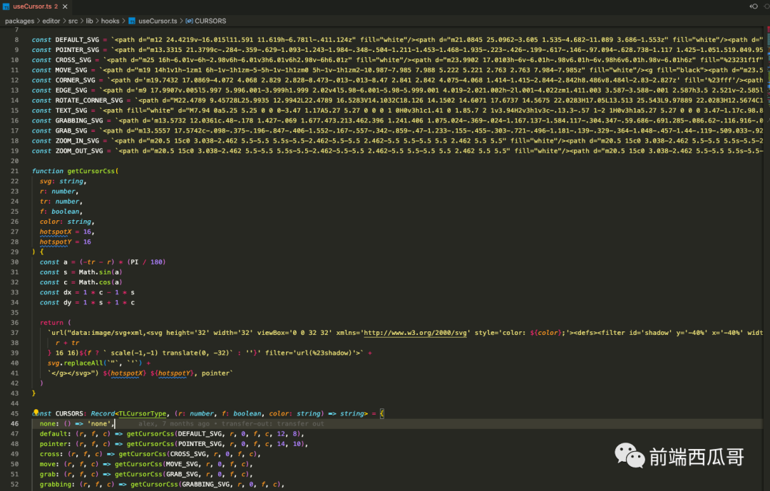Click ZOOM_OUT_SVG declaration on line 19
This screenshot has height=491, width=770.
(79, 151)
